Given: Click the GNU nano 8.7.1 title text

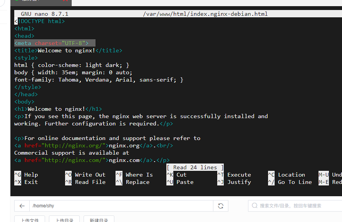Looking at the screenshot, I should pyautogui.click(x=45, y=14).
